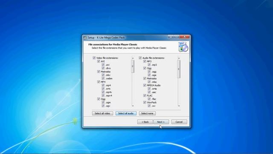Toggle the .mka extension checkbox
The image size is (273, 154).
pyautogui.click(x=149, y=82)
